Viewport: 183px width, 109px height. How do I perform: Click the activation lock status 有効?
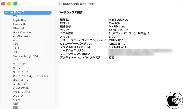pos(111,58)
